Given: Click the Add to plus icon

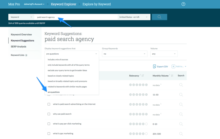Looking at the screenshot, I should 174,66.
